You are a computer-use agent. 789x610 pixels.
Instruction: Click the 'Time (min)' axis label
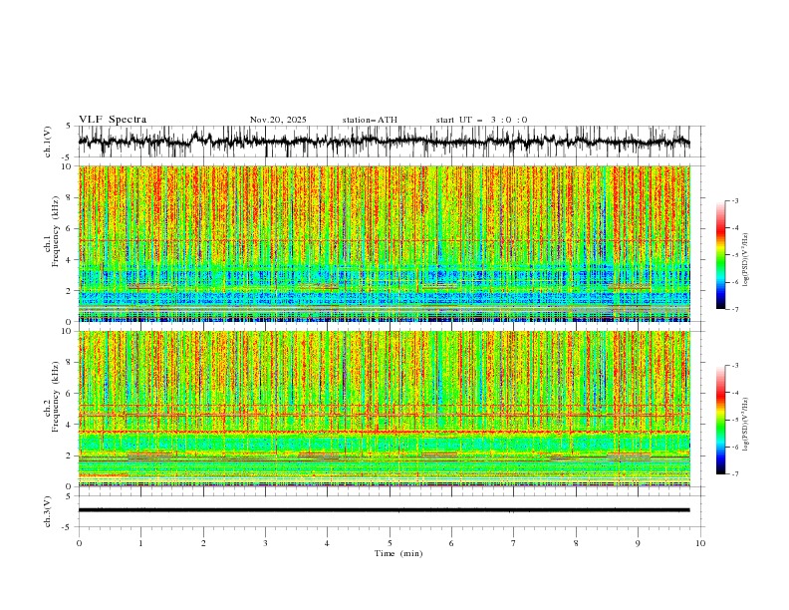(x=398, y=553)
